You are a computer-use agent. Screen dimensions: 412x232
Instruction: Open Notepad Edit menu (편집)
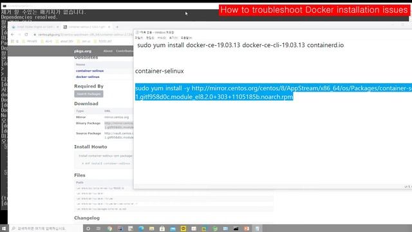150,38
